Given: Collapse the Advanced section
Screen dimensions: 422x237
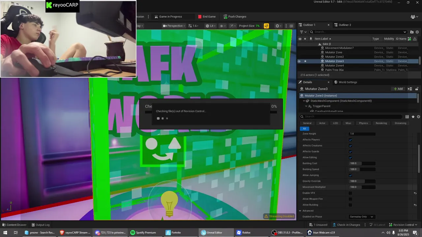Looking at the screenshot, I should tap(300, 211).
